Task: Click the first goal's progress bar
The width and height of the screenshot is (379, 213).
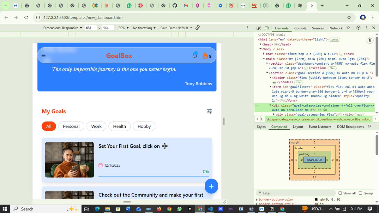Action: coord(154,176)
